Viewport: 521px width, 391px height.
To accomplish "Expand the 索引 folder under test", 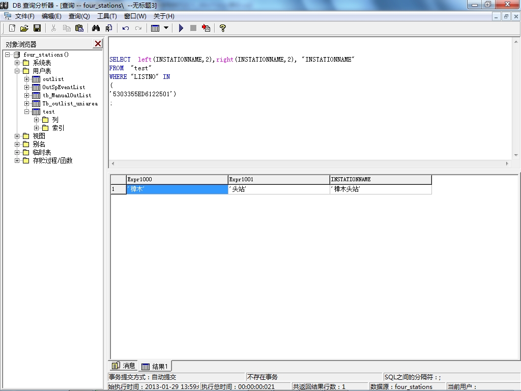I will coord(37,128).
